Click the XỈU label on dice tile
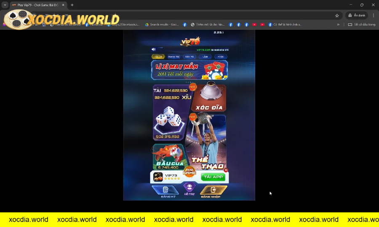This screenshot has height=227, width=379. pos(187,97)
